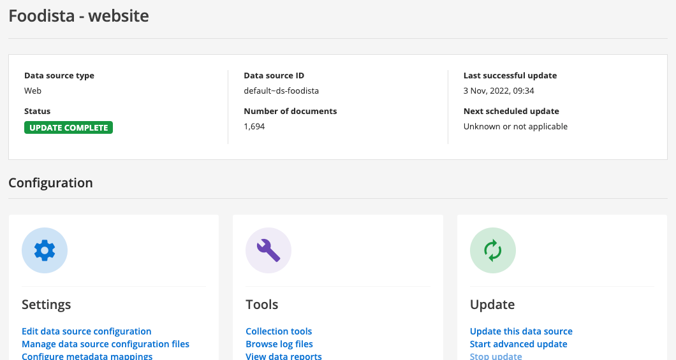Viewport: 676px width, 360px height.
Task: Click the 'Data source ID' label
Action: (274, 76)
